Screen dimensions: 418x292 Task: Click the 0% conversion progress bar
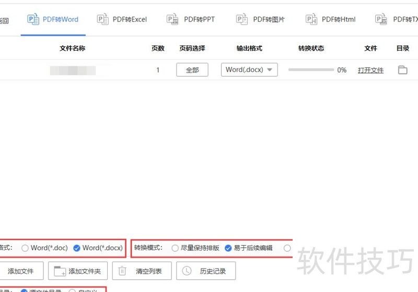pyautogui.click(x=311, y=70)
